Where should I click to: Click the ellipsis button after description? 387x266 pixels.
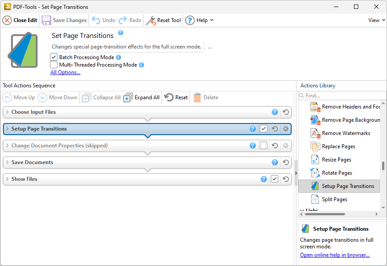pyautogui.click(x=210, y=47)
